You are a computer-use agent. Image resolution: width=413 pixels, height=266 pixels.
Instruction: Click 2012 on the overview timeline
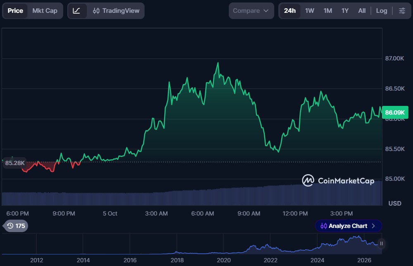(37, 261)
